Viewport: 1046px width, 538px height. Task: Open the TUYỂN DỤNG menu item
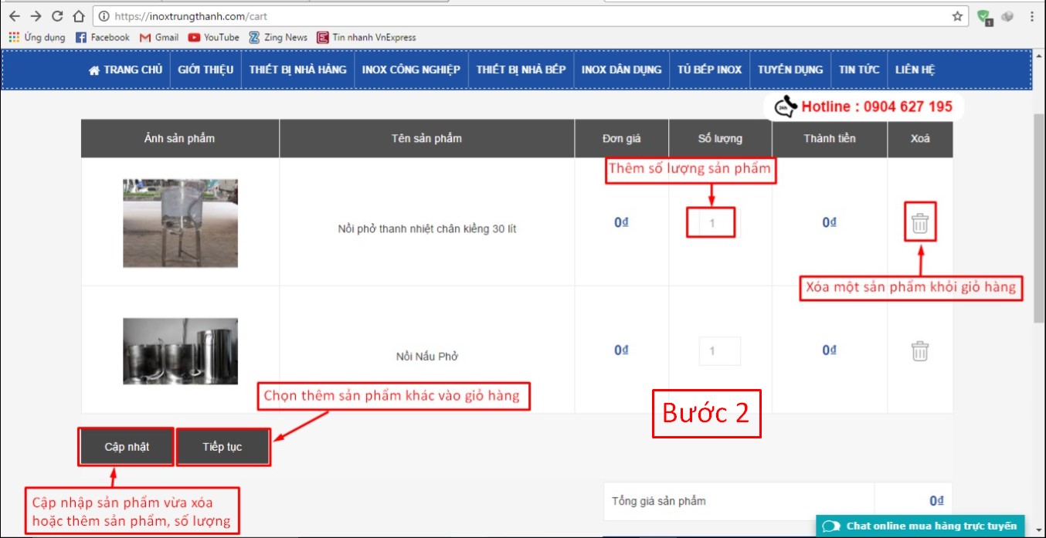(790, 69)
